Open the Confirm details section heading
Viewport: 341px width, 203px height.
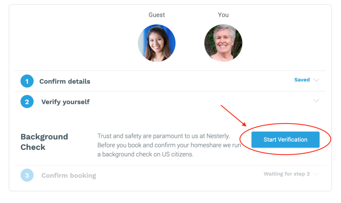coord(65,81)
